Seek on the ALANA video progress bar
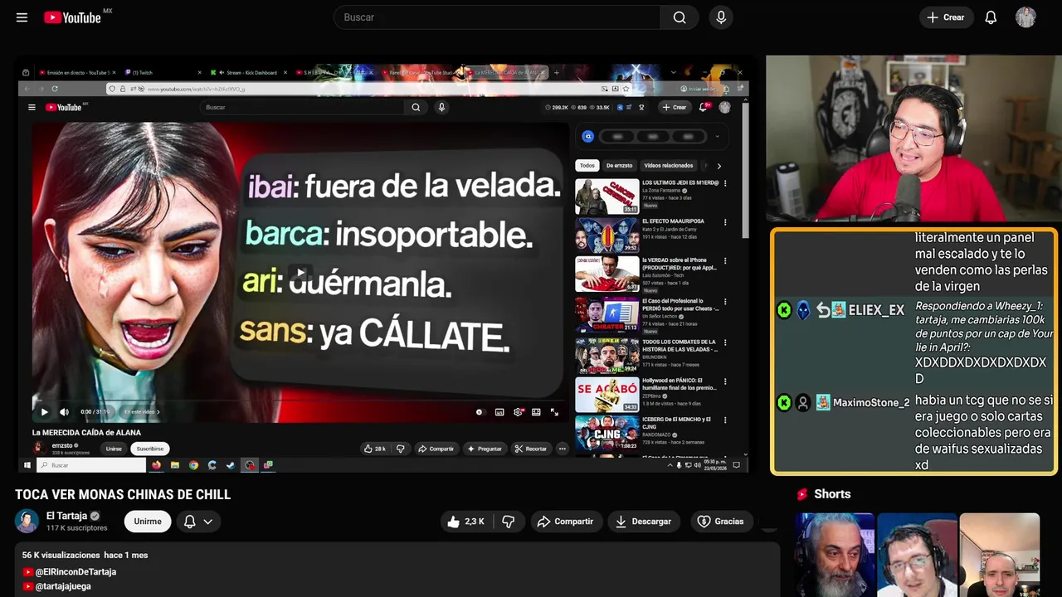 [299, 402]
